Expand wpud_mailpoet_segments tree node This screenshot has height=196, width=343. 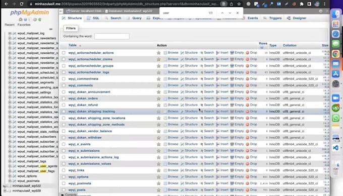[x=10, y=82]
